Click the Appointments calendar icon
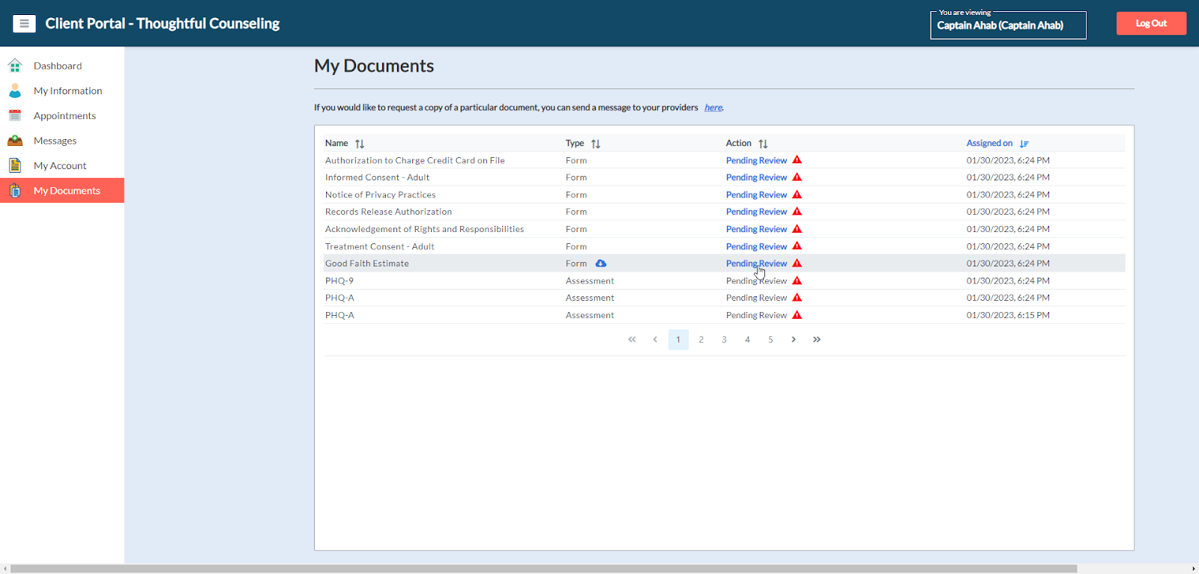This screenshot has height=574, width=1199. click(15, 116)
